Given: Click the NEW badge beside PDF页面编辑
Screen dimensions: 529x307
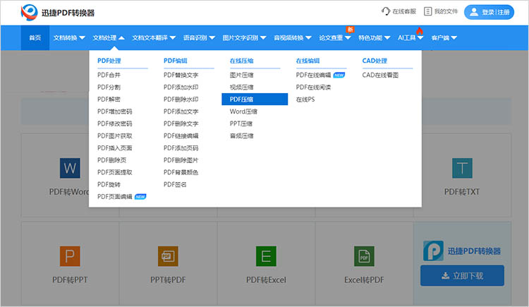Looking at the screenshot, I should click(x=140, y=197).
